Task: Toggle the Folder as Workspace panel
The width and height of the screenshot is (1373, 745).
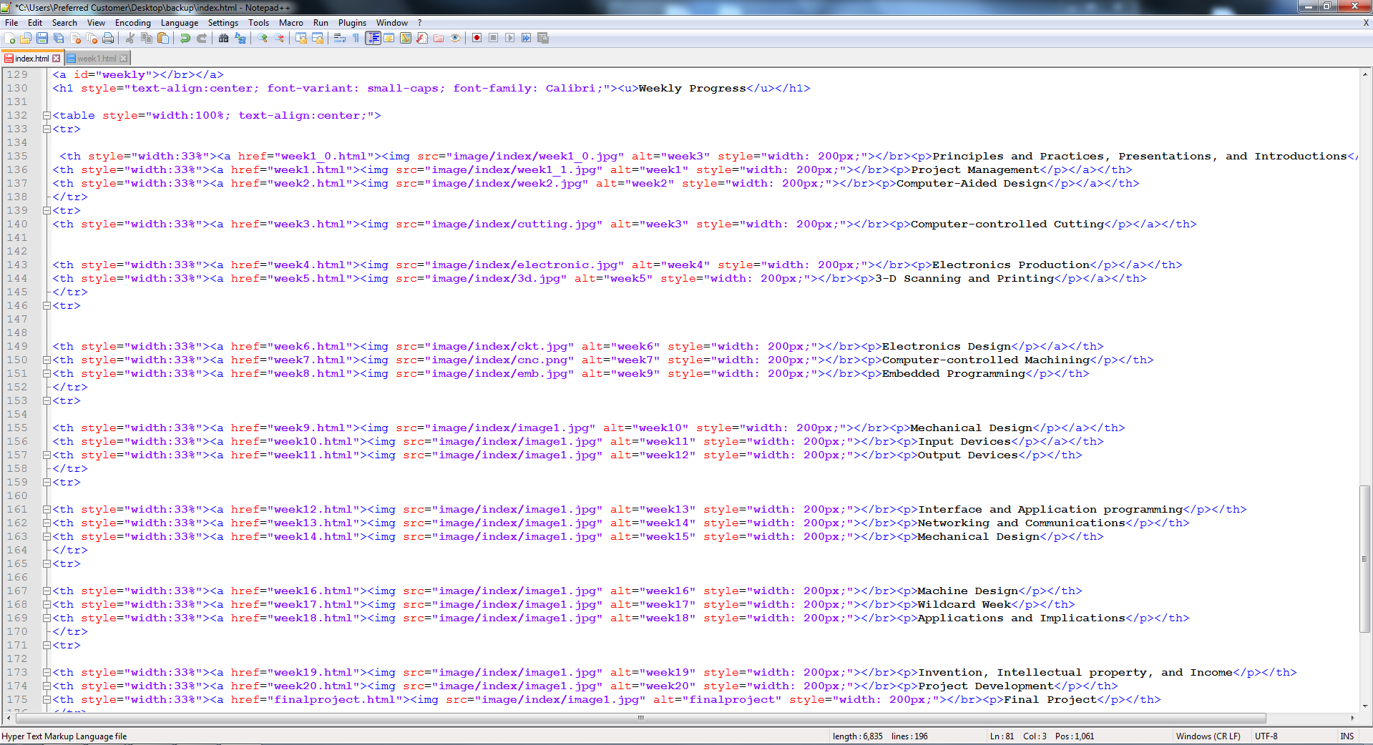Action: point(439,38)
